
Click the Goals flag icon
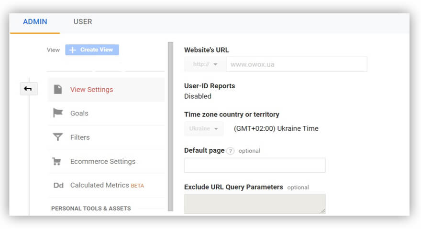[x=58, y=113]
